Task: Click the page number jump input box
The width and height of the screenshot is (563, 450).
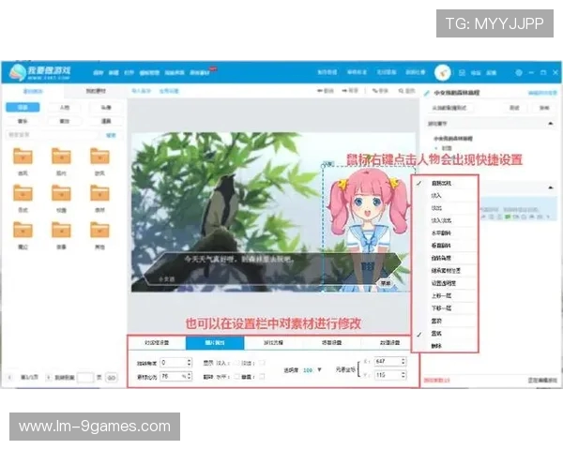Action: [x=85, y=378]
